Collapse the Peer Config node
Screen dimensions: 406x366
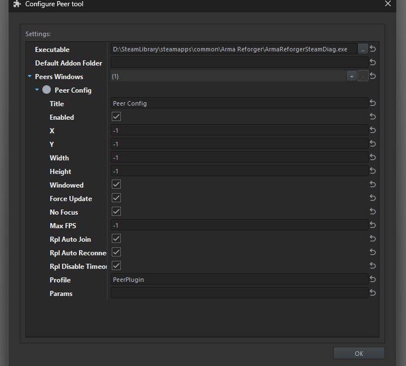click(x=37, y=90)
